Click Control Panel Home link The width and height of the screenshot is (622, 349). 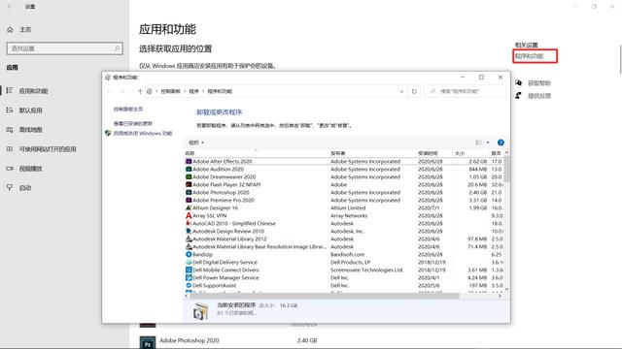pyautogui.click(x=128, y=110)
